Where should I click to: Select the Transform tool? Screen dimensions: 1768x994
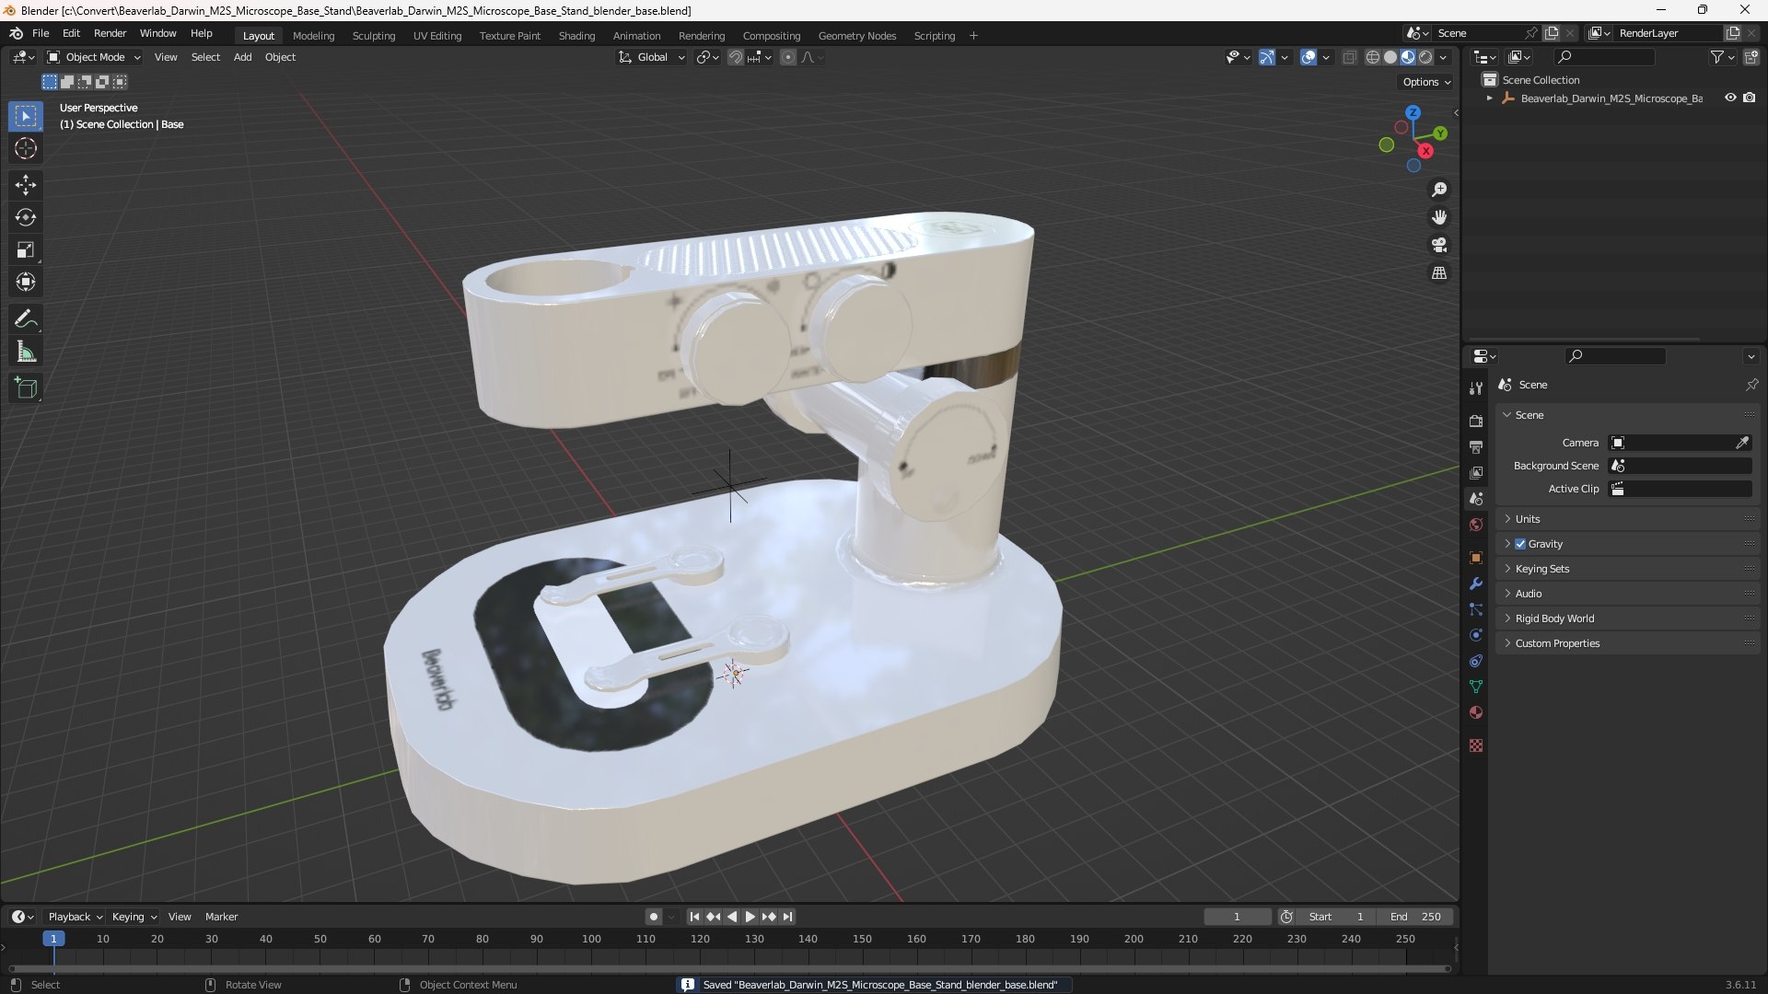coord(26,282)
